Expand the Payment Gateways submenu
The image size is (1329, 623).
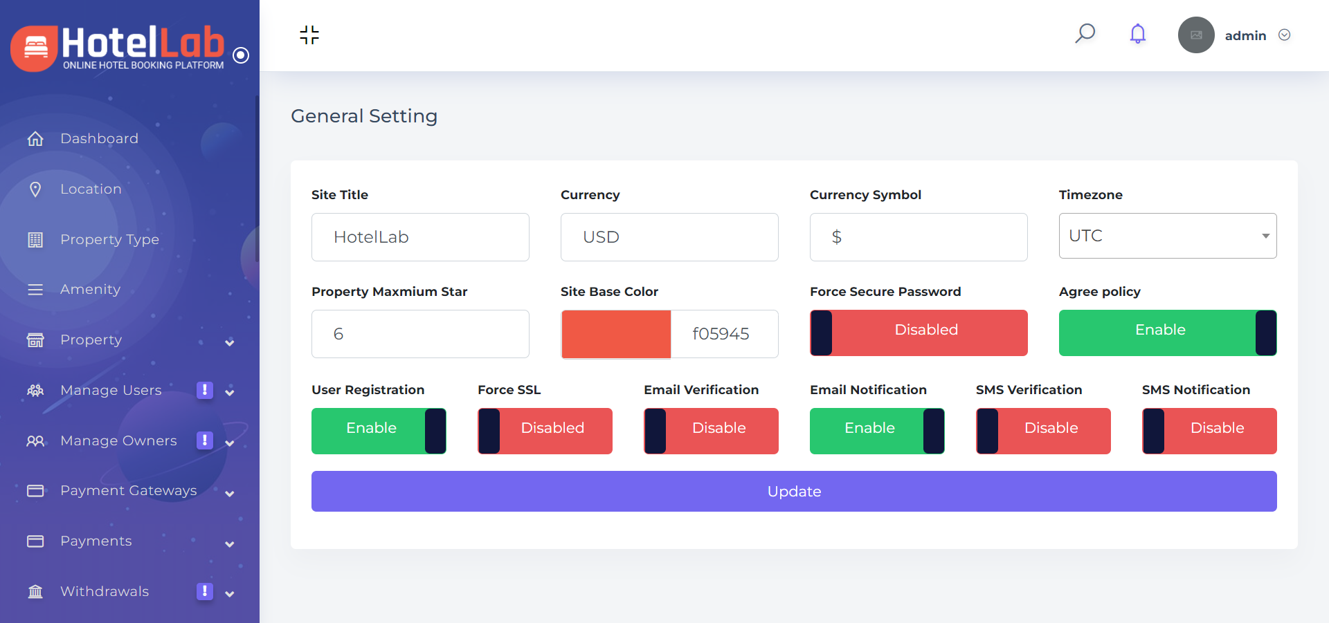pos(229,493)
